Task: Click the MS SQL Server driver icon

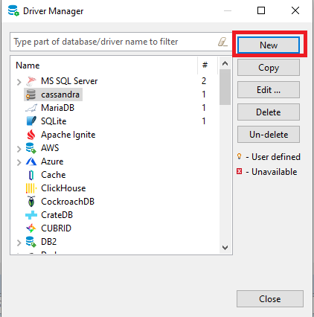Action: tap(31, 81)
